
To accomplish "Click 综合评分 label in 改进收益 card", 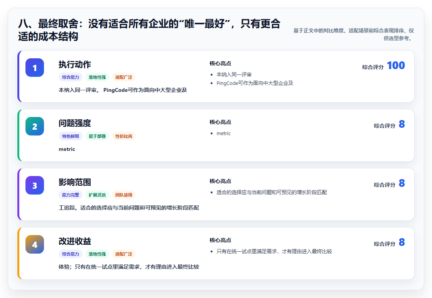I will 385,244.
